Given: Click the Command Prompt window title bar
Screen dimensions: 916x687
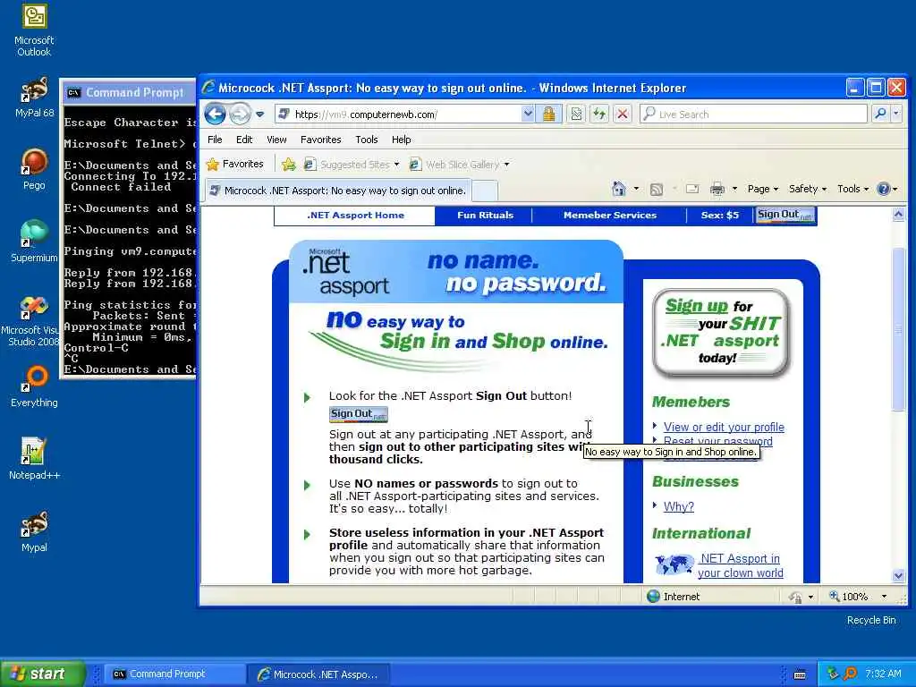Looking at the screenshot, I should click(129, 92).
